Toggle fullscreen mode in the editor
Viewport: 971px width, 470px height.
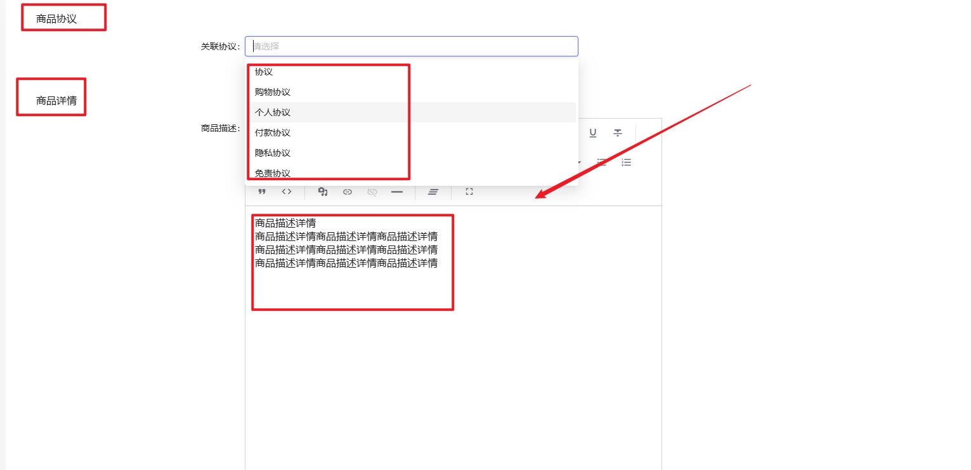[469, 192]
